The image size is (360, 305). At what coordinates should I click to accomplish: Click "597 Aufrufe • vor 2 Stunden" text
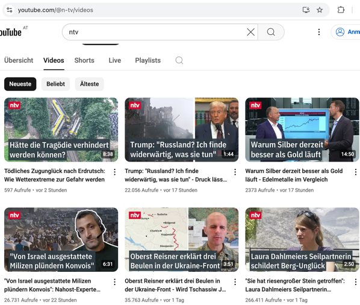coord(36,190)
